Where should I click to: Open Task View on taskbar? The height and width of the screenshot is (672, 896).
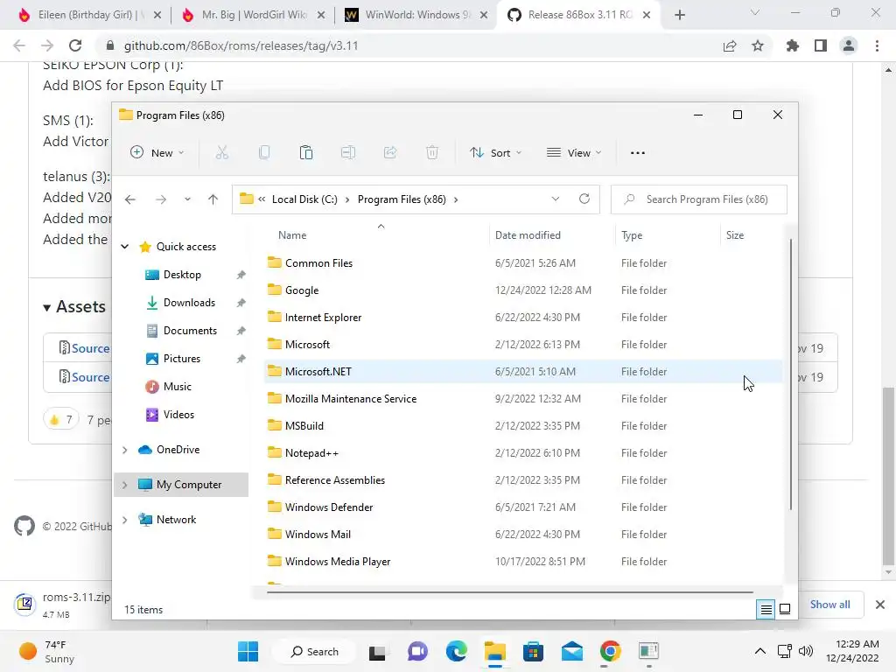tap(377, 651)
